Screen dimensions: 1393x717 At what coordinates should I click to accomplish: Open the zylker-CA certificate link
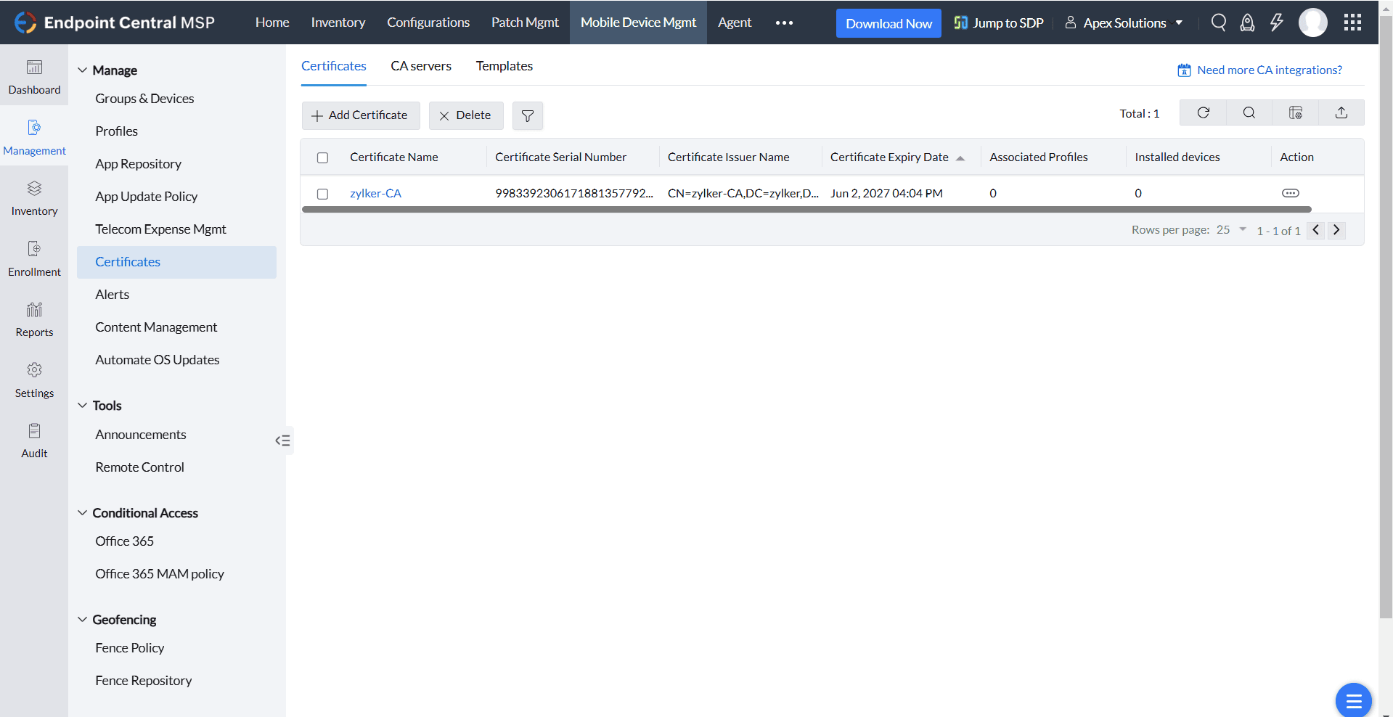pos(375,193)
